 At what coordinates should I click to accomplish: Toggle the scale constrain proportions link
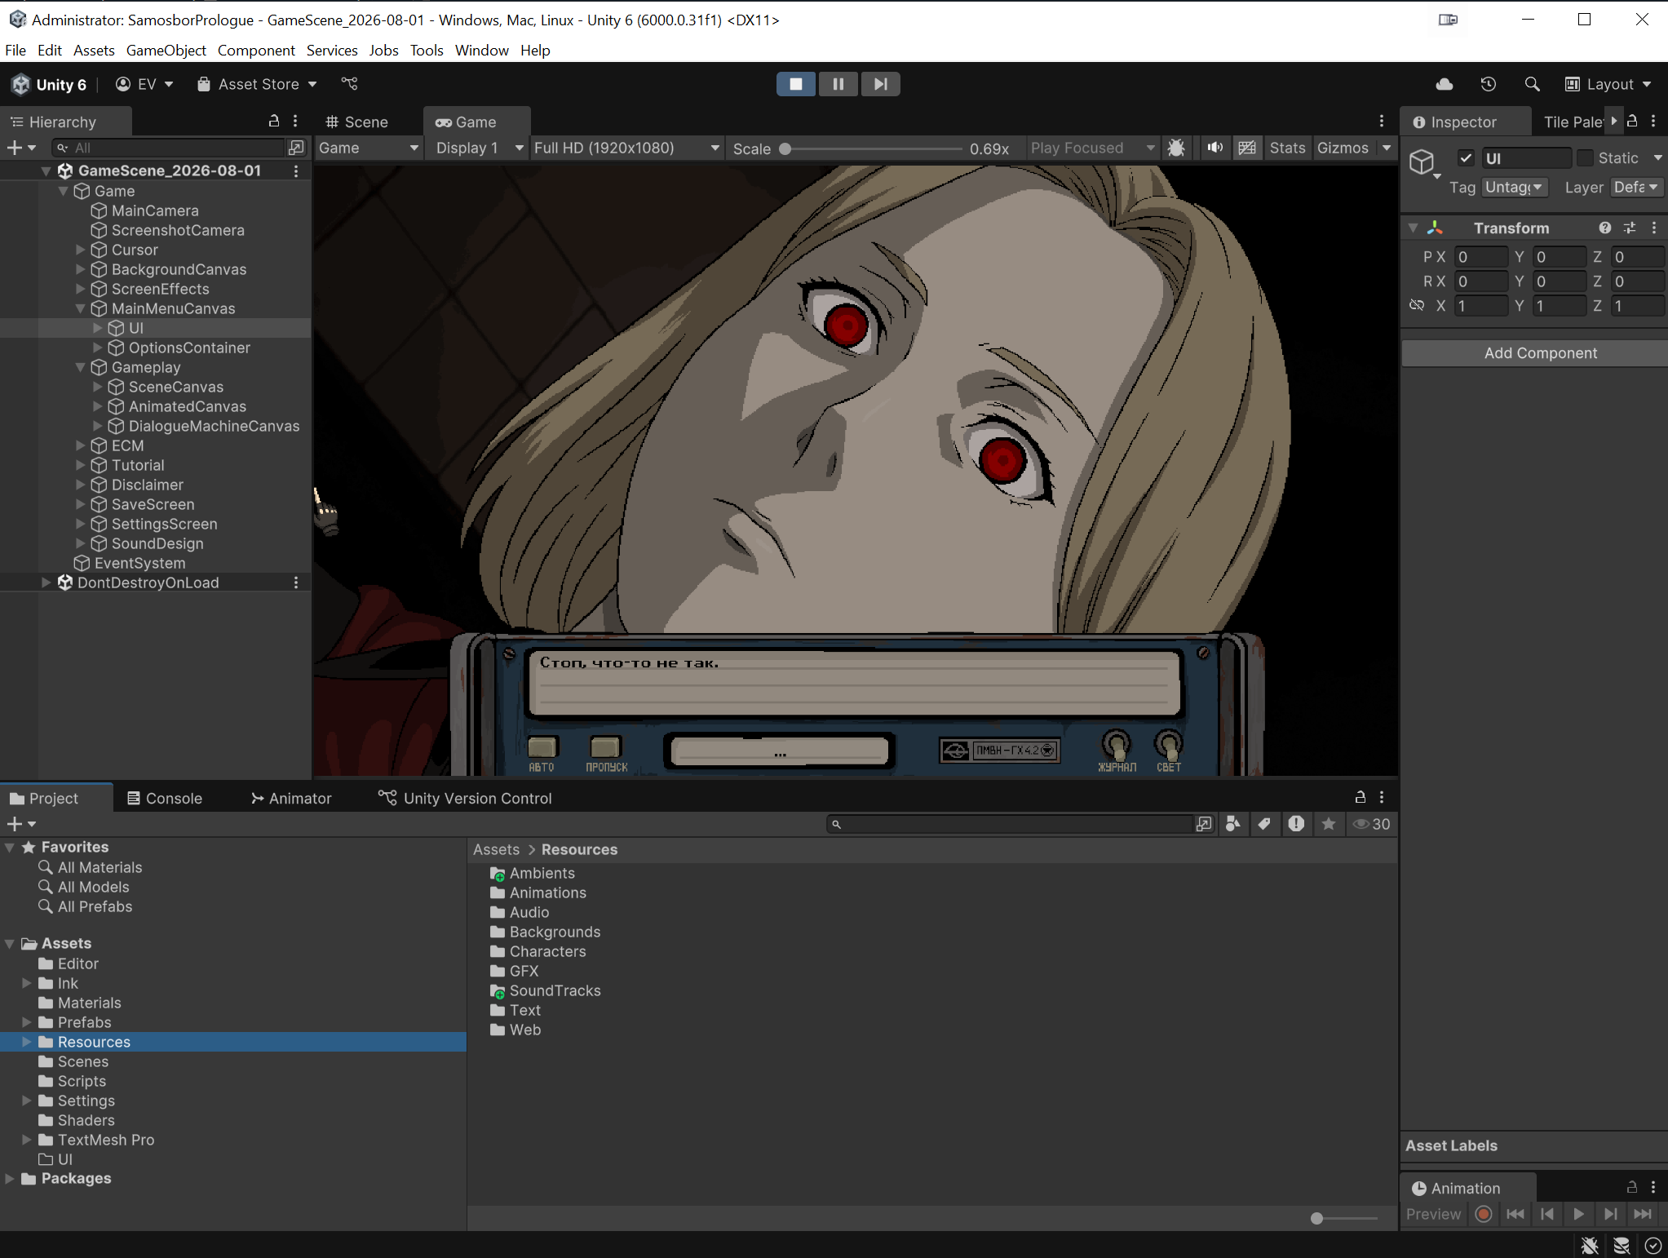pyautogui.click(x=1417, y=305)
